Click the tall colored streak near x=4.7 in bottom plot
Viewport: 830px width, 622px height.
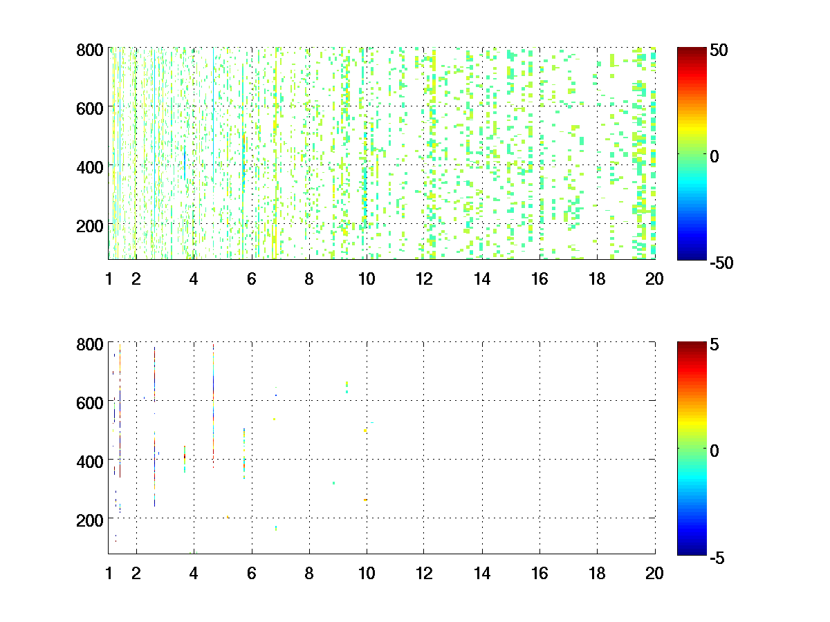pyautogui.click(x=214, y=408)
